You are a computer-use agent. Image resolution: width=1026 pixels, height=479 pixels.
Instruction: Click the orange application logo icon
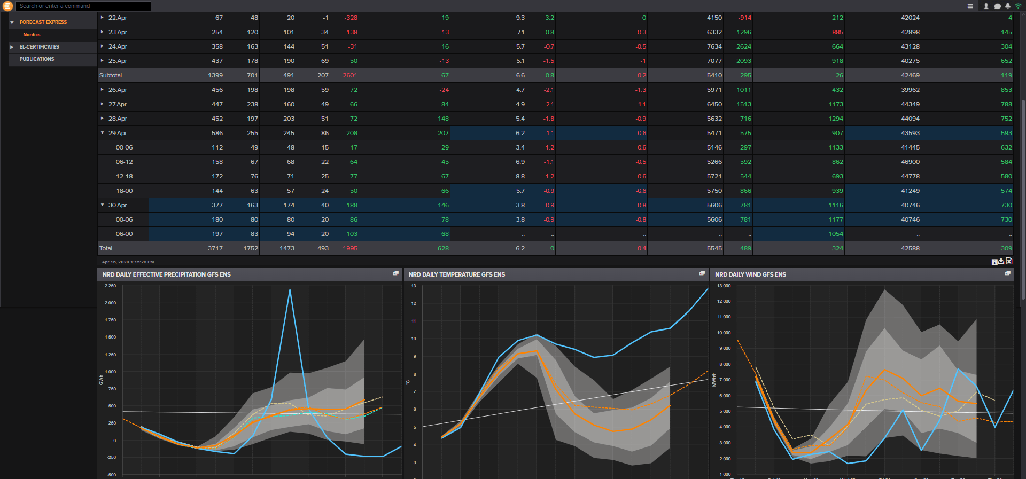coord(7,6)
